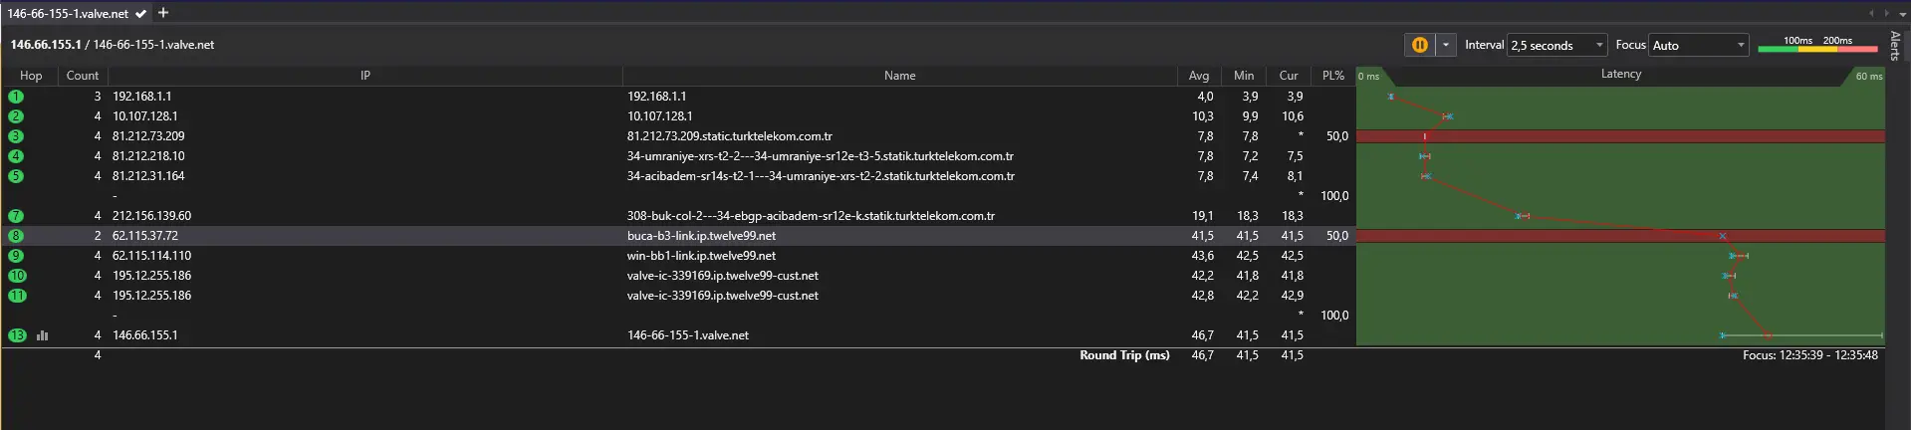Click the red packet-loss bar of hop 8
1911x430 pixels.
pyautogui.click(x=1620, y=236)
